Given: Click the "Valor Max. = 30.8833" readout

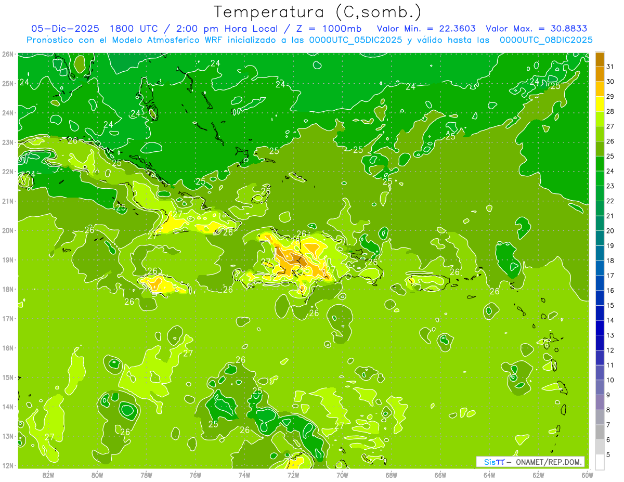Looking at the screenshot, I should pos(537,29).
